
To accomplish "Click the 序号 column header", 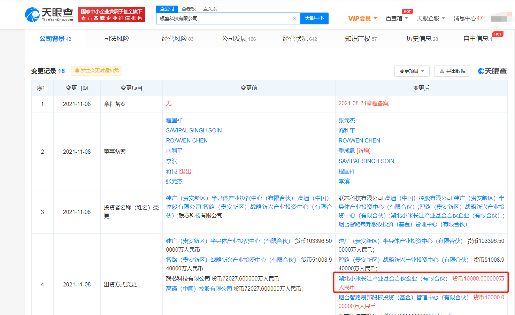I will point(42,88).
